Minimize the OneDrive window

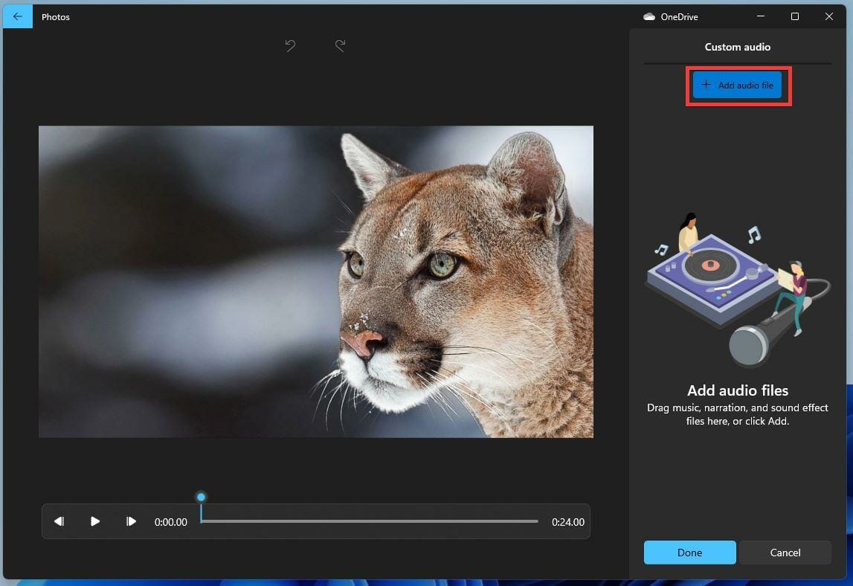tap(760, 16)
